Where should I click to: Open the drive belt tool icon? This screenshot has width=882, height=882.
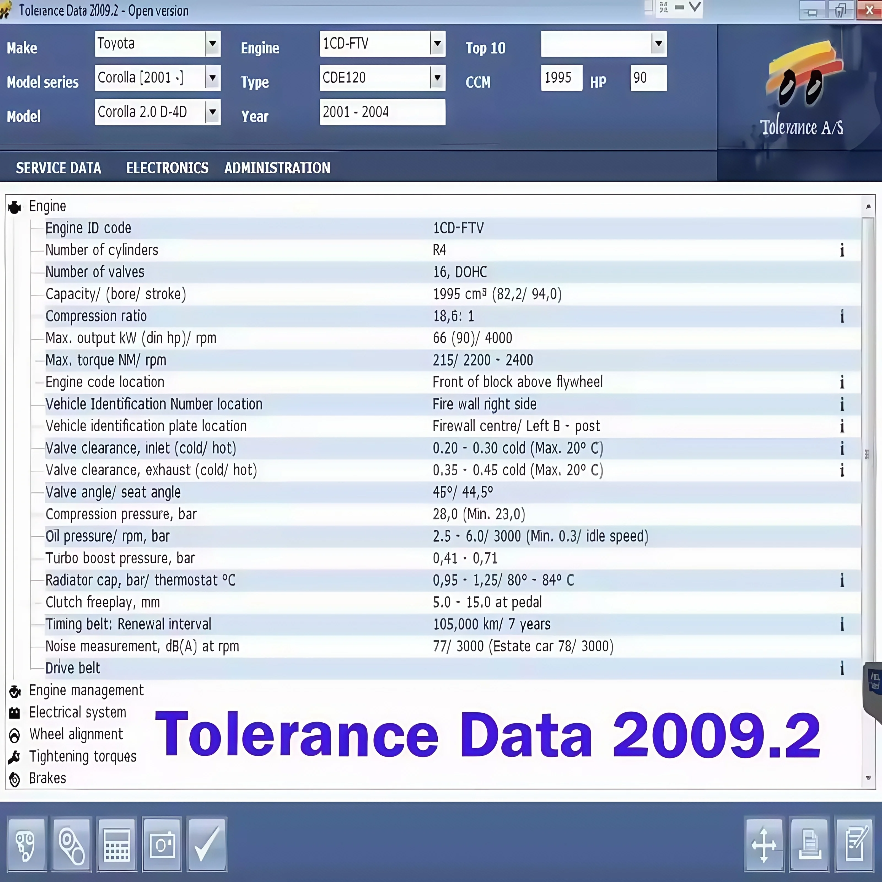[x=71, y=844]
